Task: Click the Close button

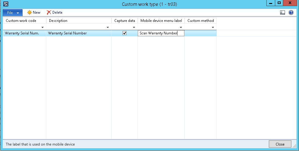Action: click(280, 144)
